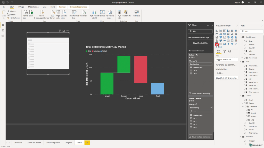This screenshot has height=148, width=264.
Task: Collapse the Ordrar table tree
Action: pyautogui.click(x=241, y=96)
